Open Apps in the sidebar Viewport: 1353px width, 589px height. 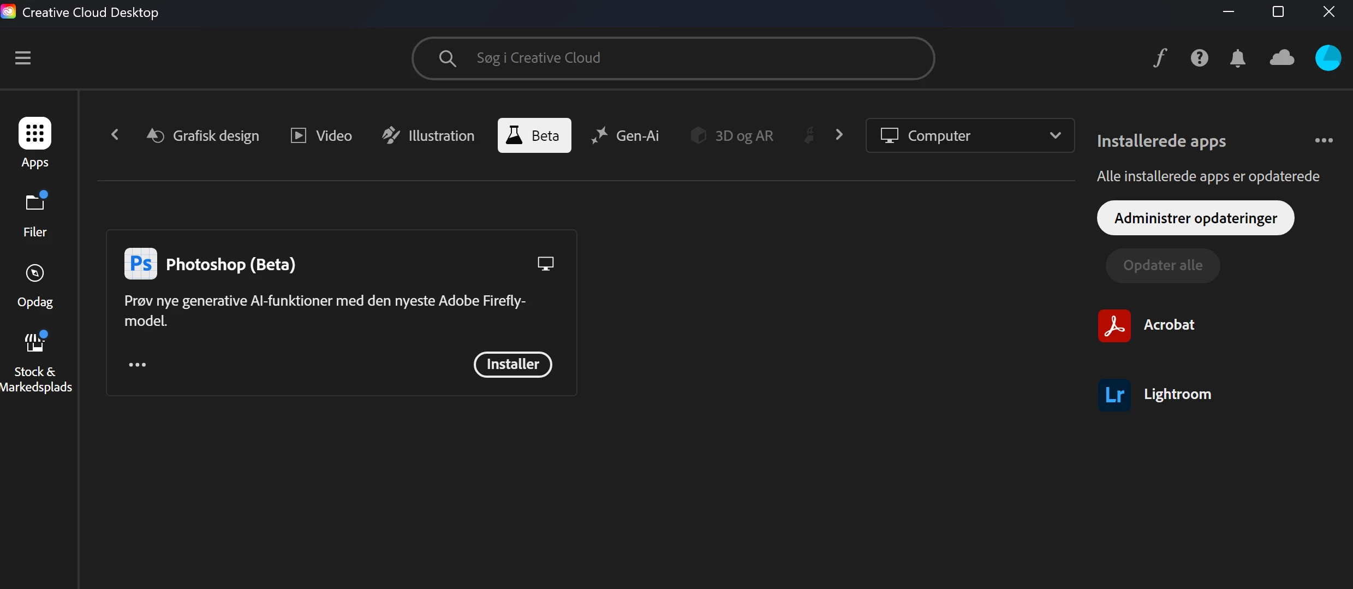(x=35, y=144)
